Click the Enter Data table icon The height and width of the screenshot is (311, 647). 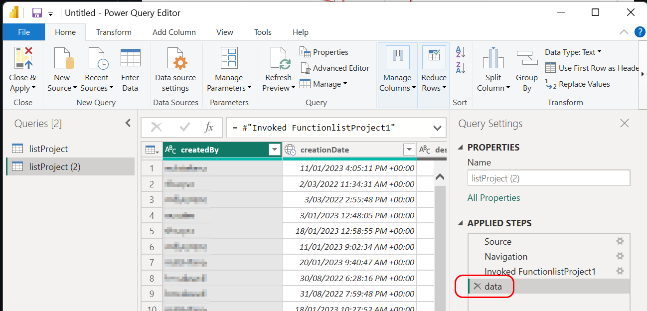(x=130, y=58)
